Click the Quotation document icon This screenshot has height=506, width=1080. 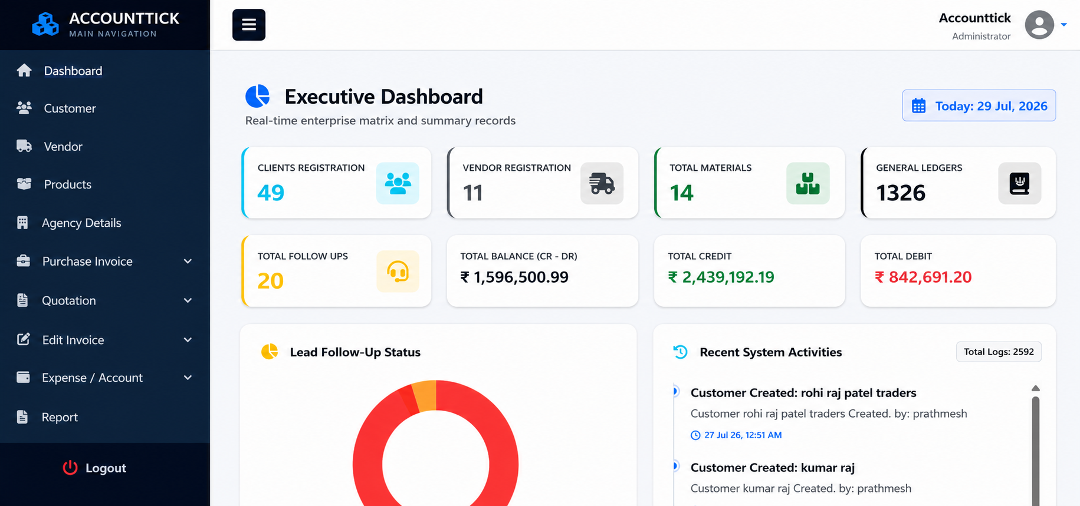[x=22, y=300]
